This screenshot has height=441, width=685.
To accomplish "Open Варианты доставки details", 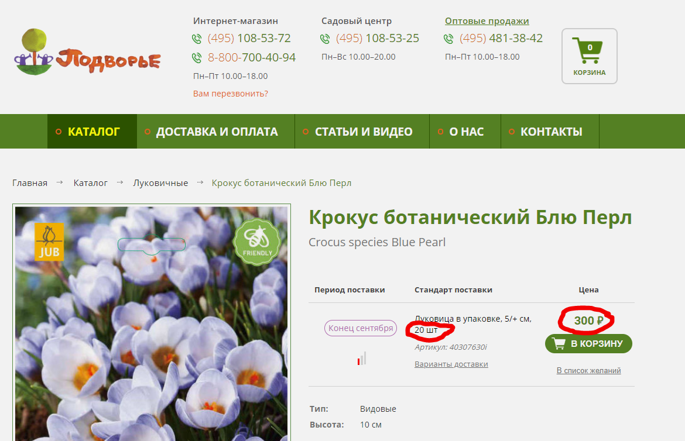I will 451,364.
